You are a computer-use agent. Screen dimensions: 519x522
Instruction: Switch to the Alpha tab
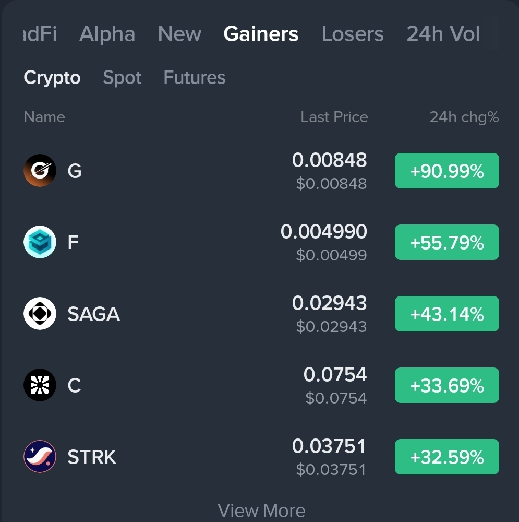click(107, 34)
